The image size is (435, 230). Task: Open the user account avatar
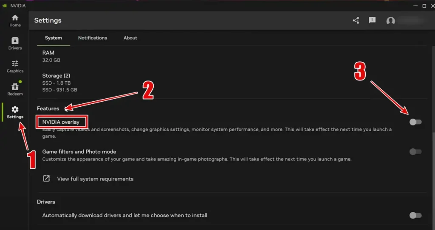(x=391, y=21)
